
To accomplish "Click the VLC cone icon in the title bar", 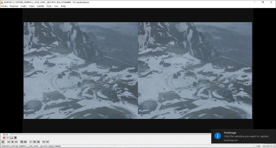I will (2, 2).
